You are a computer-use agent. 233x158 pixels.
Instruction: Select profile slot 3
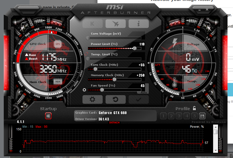pyautogui.click(x=179, y=116)
